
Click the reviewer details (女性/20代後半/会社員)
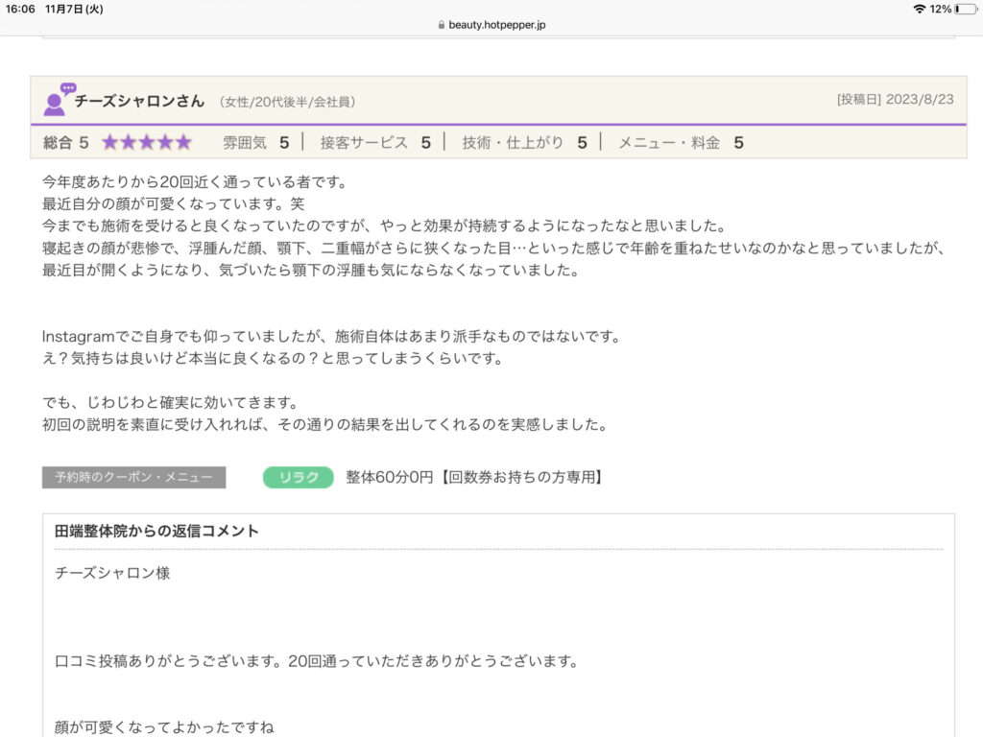click(287, 102)
